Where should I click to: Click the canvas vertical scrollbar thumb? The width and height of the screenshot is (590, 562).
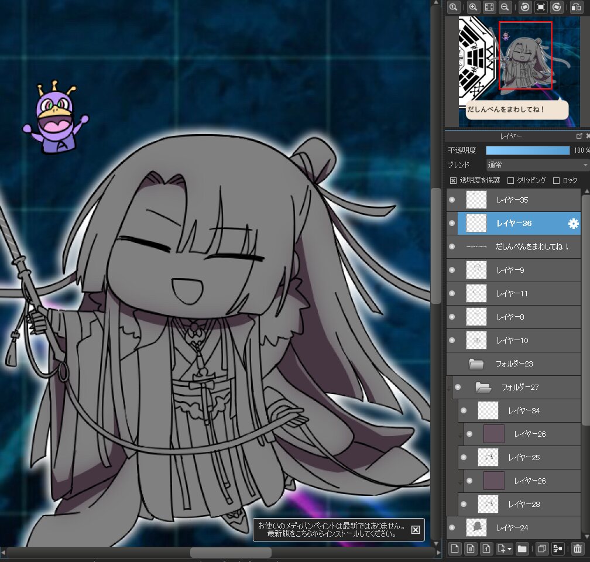(435, 245)
